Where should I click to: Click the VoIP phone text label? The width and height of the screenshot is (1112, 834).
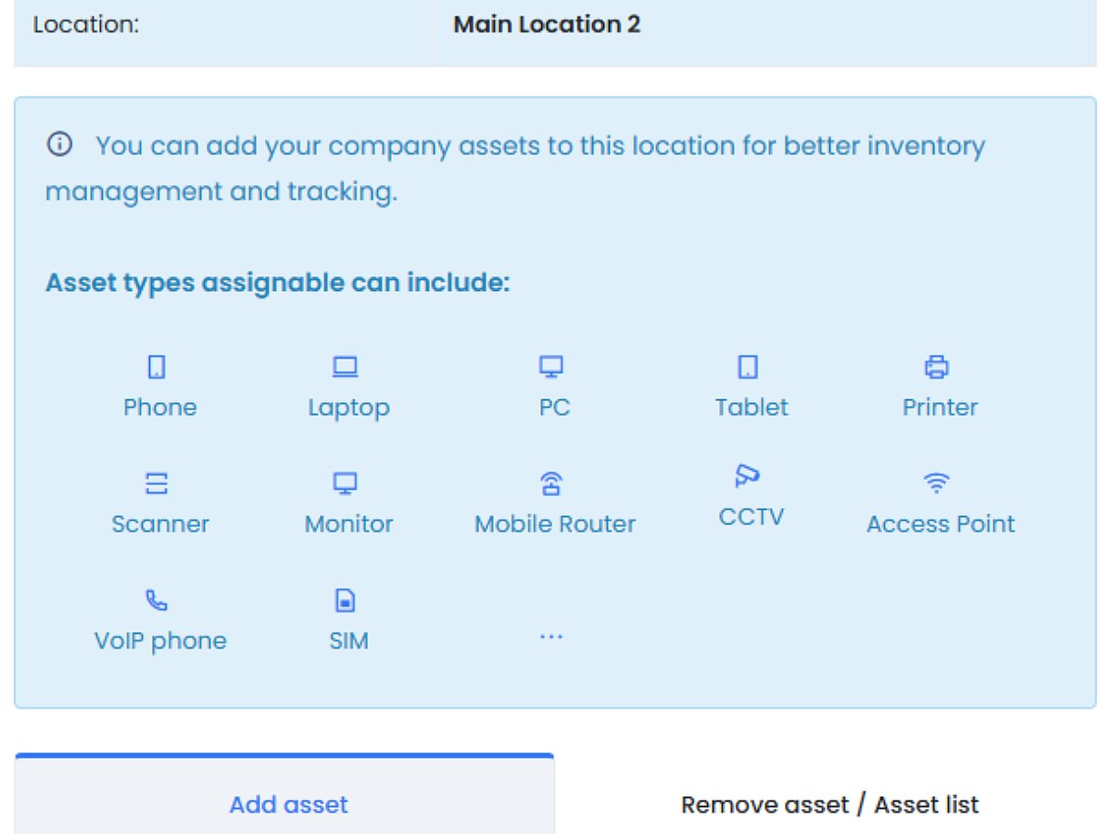(160, 640)
